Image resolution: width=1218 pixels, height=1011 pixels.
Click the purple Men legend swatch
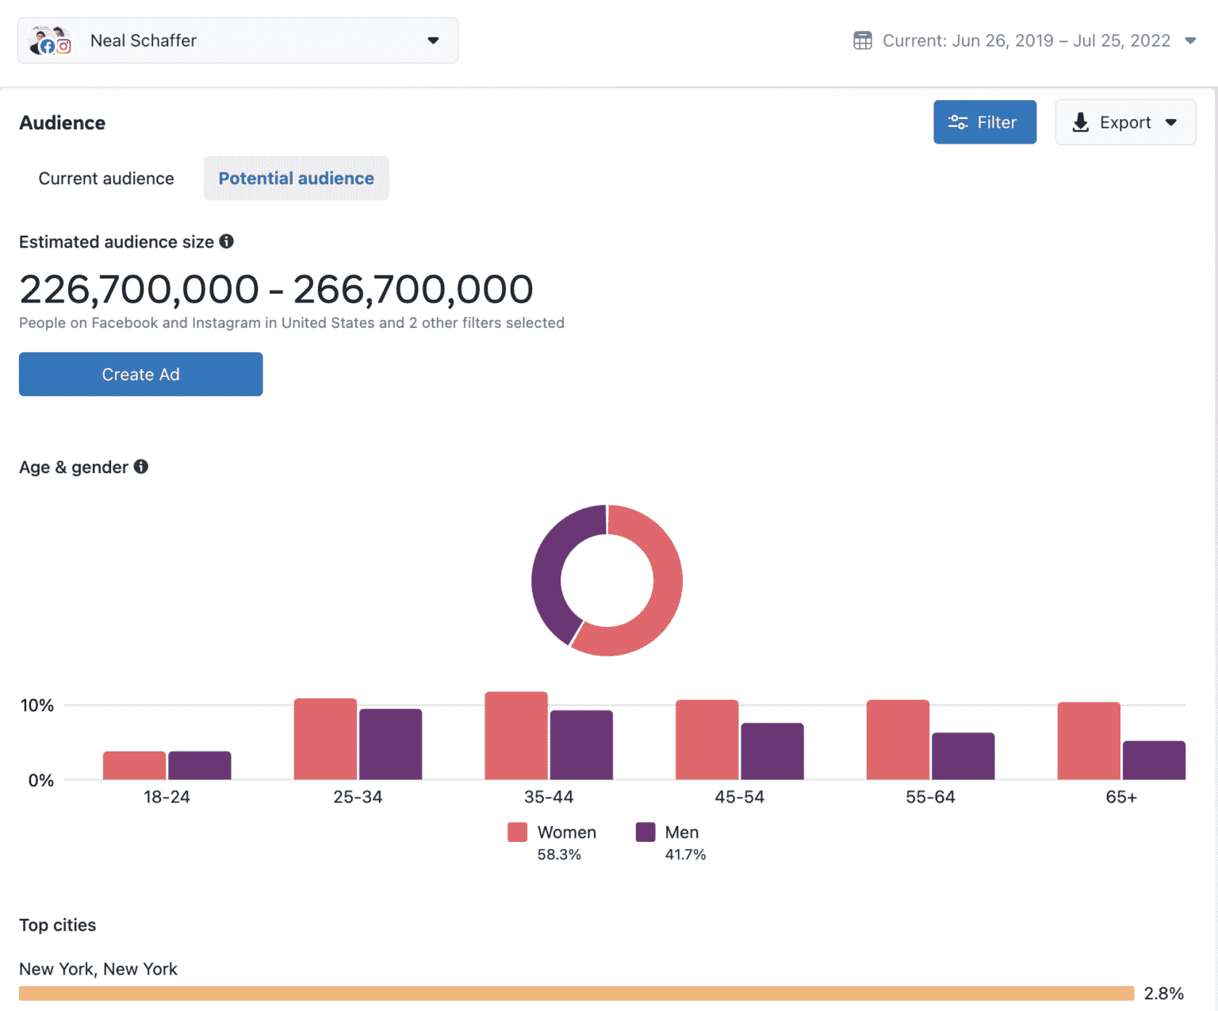[x=645, y=832]
